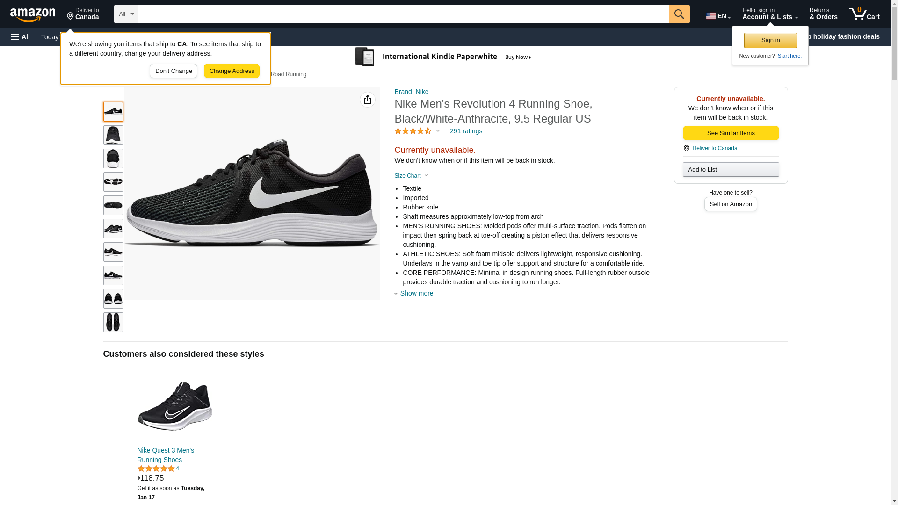898x505 pixels.
Task: Open Returns & Orders
Action: point(823,14)
